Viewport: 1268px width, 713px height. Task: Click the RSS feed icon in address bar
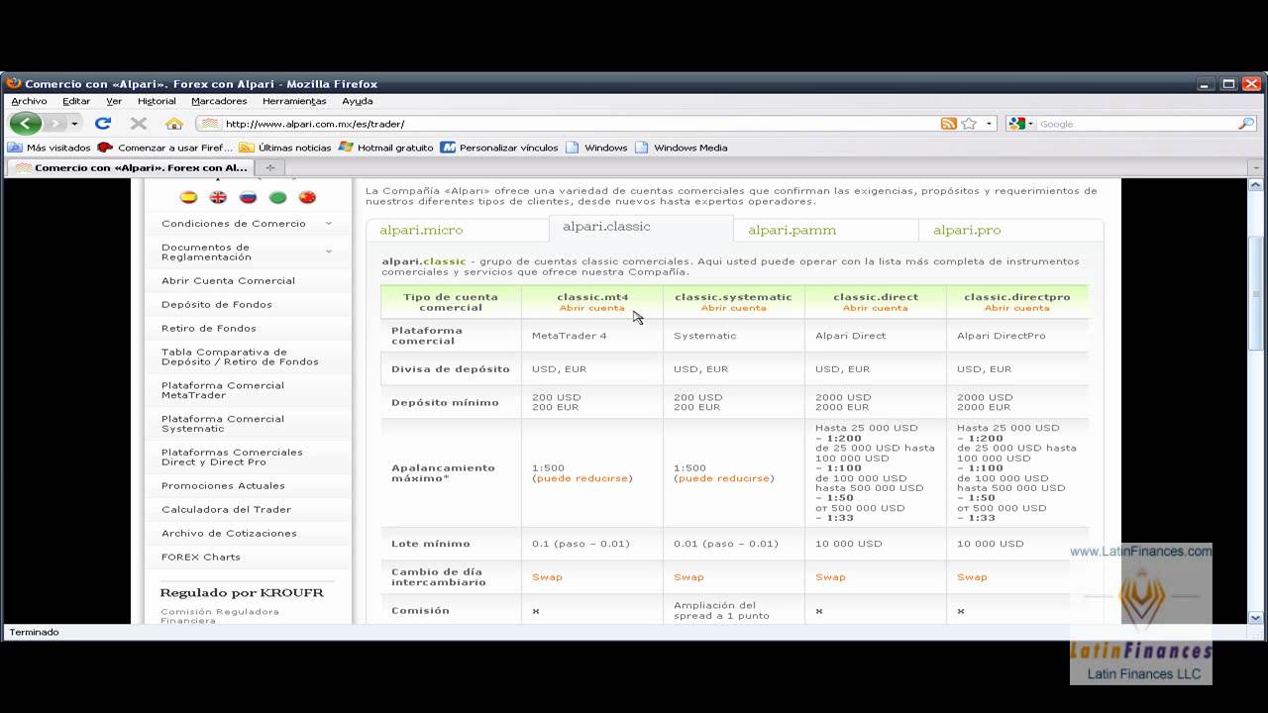(949, 124)
